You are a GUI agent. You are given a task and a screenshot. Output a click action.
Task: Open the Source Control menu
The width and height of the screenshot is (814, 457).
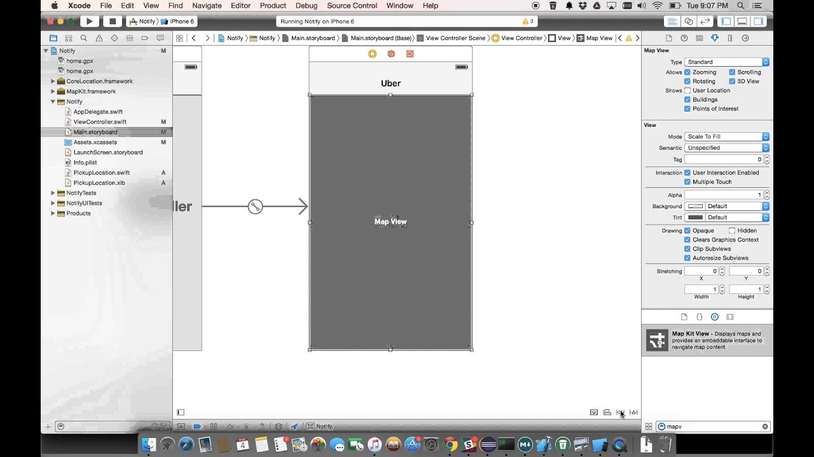[x=352, y=6]
